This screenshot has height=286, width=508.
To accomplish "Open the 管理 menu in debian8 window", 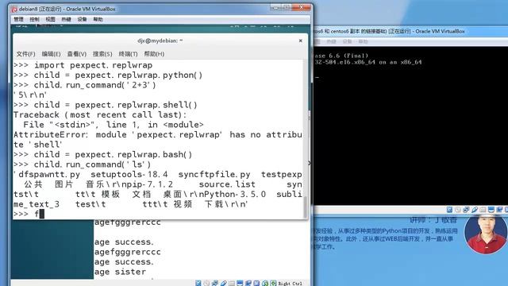I will coord(19,19).
